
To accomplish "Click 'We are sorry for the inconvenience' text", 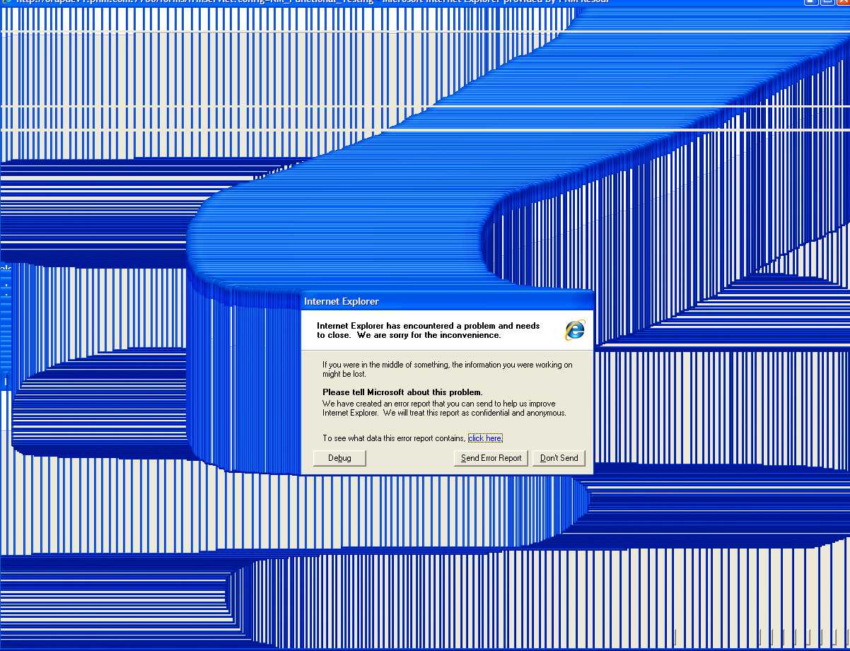I will point(408,335).
